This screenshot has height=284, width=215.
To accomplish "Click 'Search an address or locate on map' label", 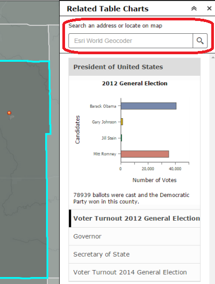I will [116, 26].
